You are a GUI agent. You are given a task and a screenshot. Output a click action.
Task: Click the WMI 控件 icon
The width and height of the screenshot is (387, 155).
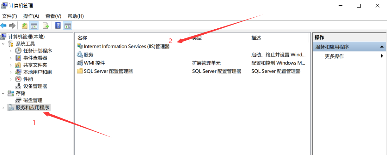coord(80,63)
